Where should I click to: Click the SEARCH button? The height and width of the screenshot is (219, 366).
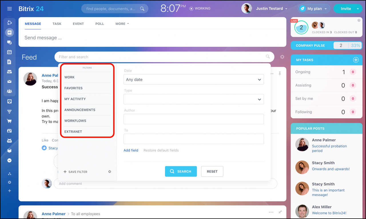point(181,171)
